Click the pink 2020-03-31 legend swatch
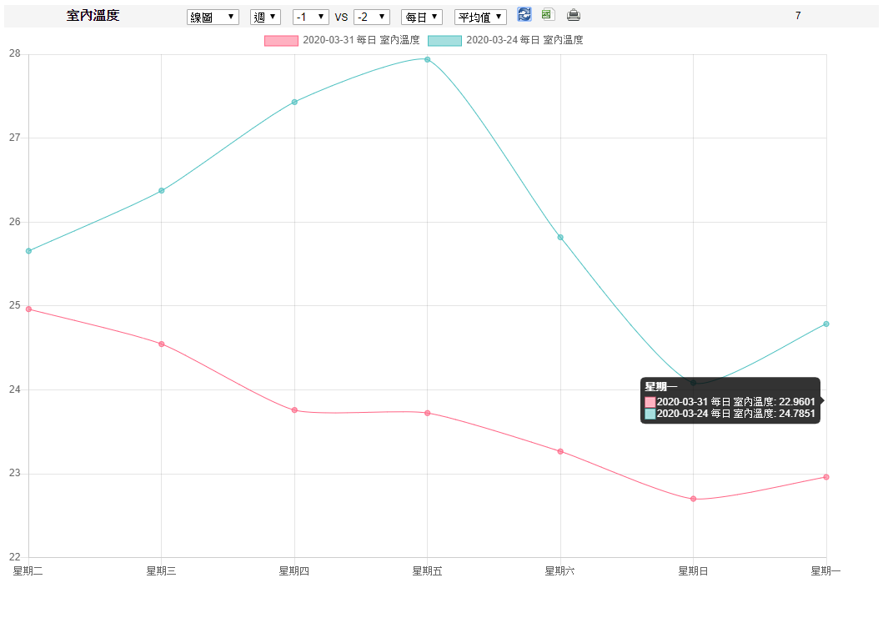This screenshot has width=883, height=628. [x=281, y=40]
